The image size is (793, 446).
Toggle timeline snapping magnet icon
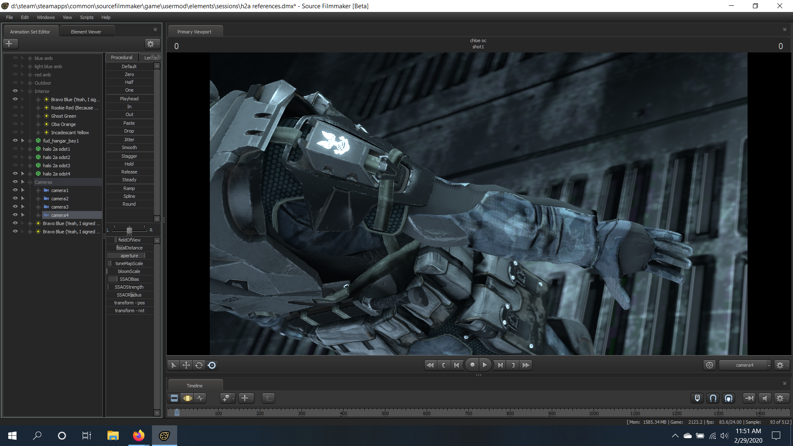click(713, 398)
